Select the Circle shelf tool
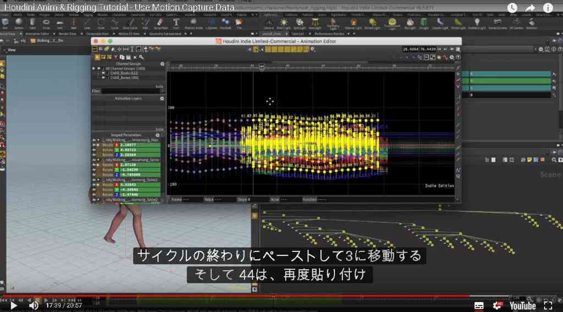 [101, 23]
